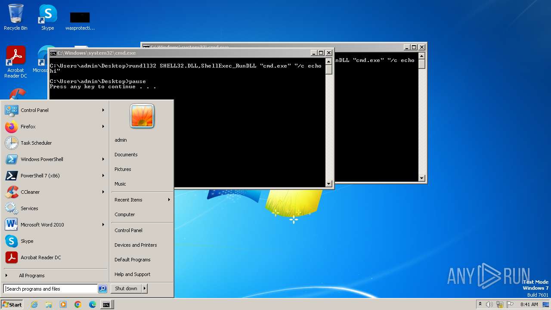Click cmd.exe taskbar button
The image size is (551, 310).
tap(106, 304)
